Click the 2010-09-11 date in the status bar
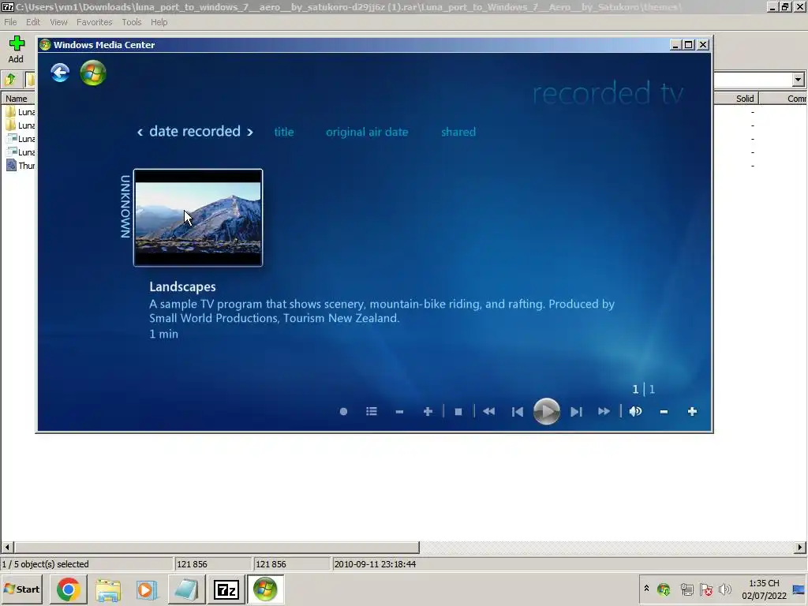 [375, 564]
